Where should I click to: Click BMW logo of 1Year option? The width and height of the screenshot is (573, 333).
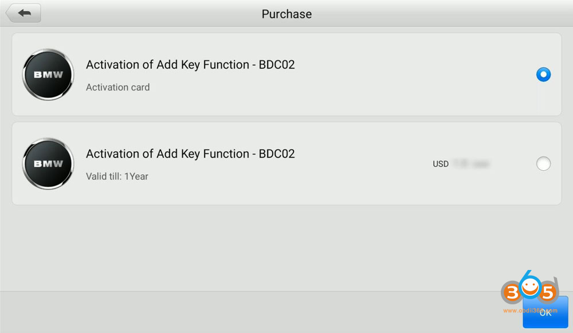(48, 164)
